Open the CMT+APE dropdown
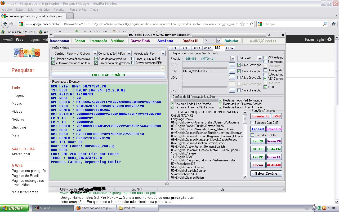This screenshot has height=212, width=339. click(x=260, y=58)
